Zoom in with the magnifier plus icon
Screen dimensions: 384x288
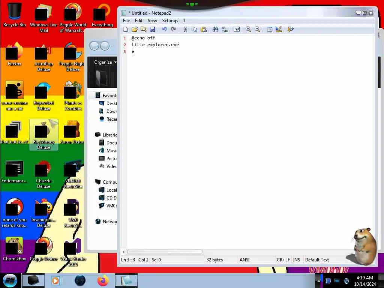pos(248,29)
